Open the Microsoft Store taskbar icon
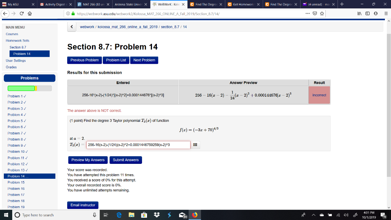The width and height of the screenshot is (391, 220). pos(144,215)
